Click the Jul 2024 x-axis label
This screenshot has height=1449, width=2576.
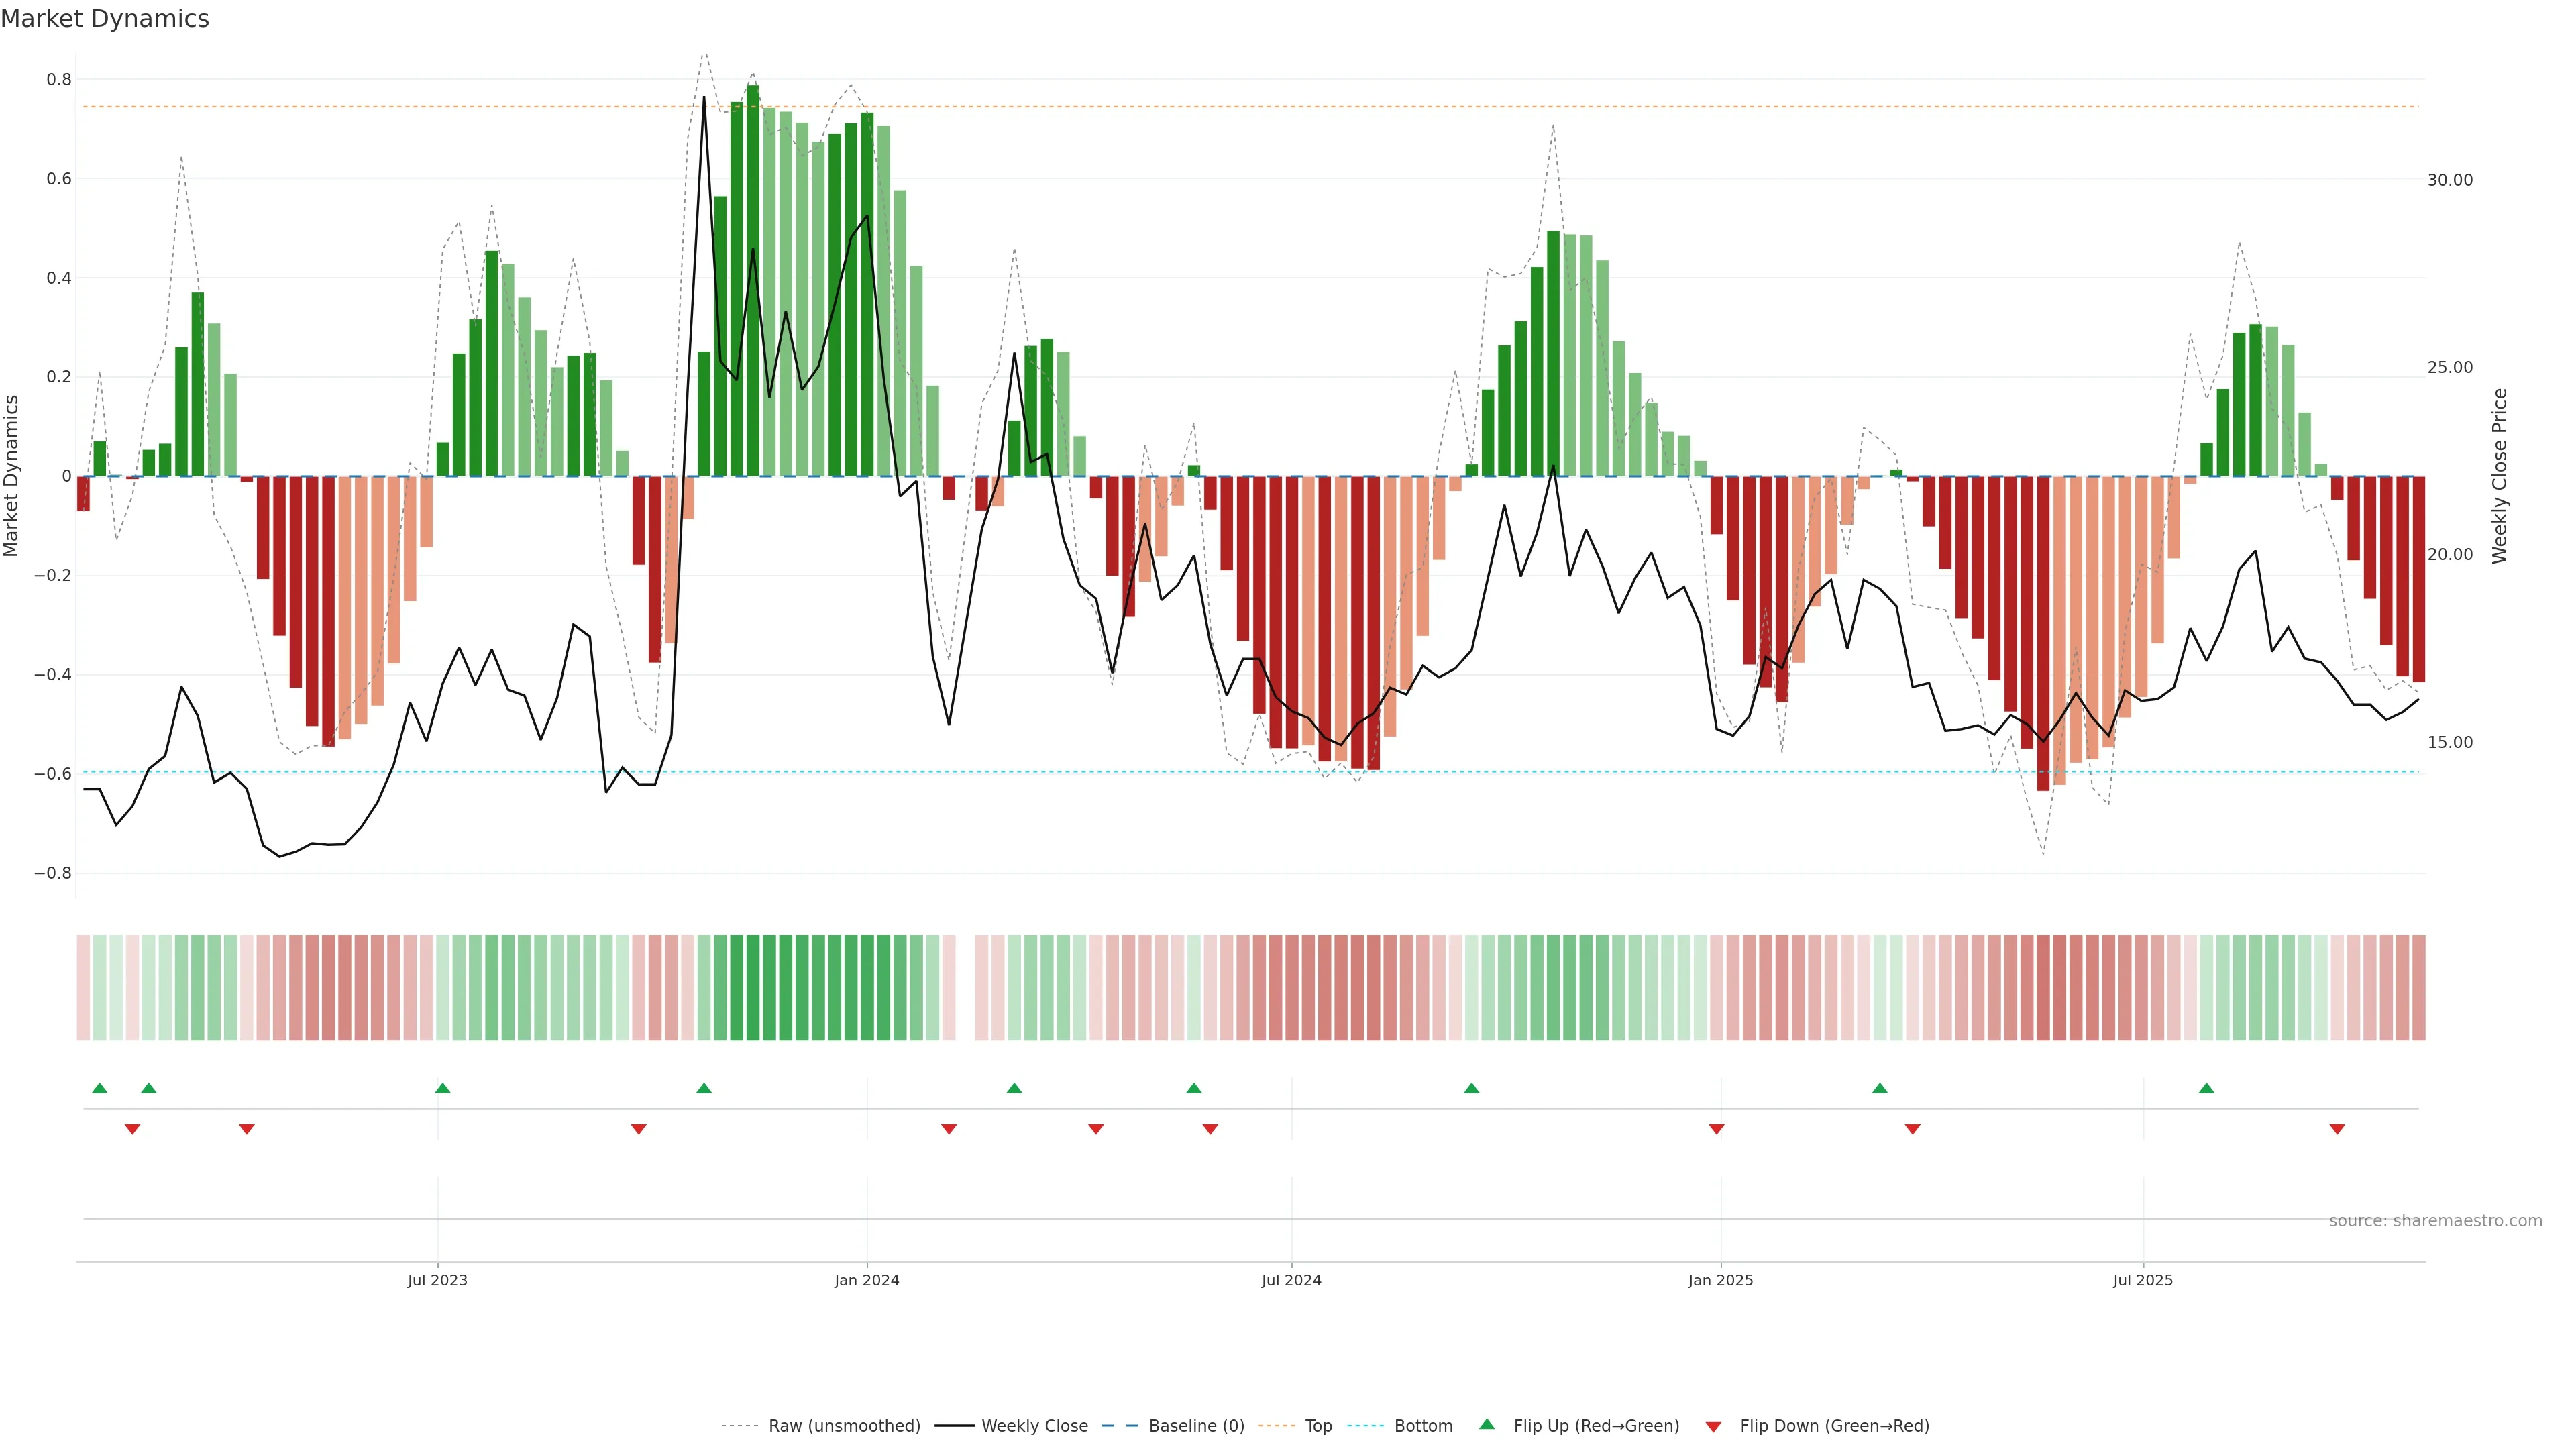(x=1291, y=1280)
